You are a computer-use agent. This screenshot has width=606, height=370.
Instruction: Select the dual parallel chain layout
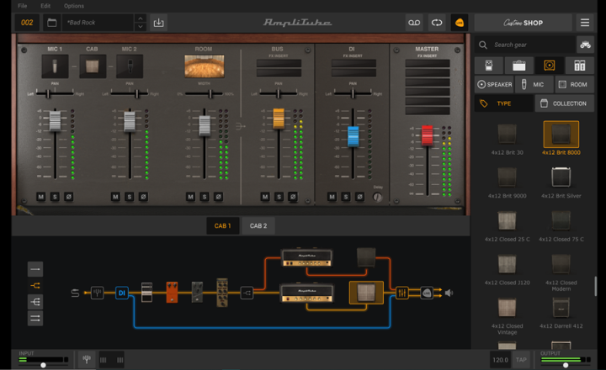pos(35,318)
